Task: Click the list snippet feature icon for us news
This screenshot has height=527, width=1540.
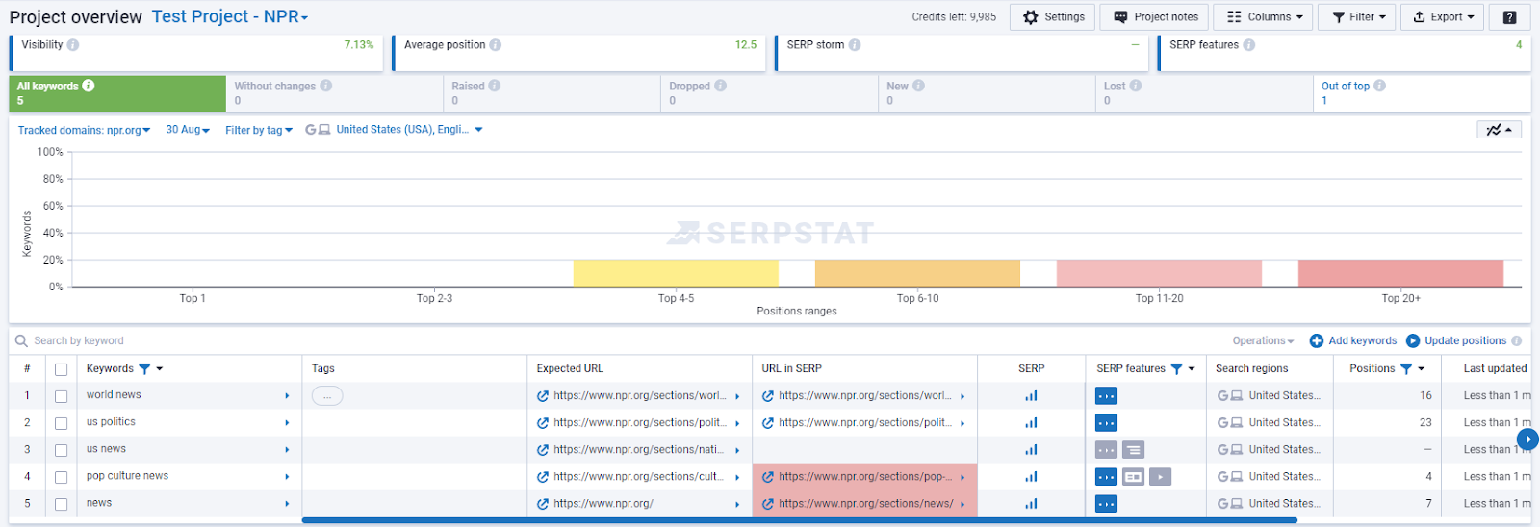Action: 1134,449
